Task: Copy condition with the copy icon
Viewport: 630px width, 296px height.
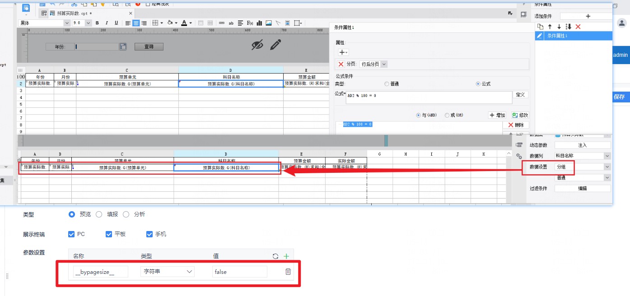Action: point(541,27)
